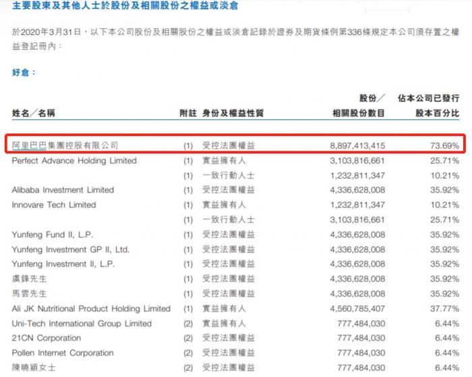This screenshot has height=377, width=472.
Task: Click Perfect Advance Holding Limited name
Action: tap(74, 160)
